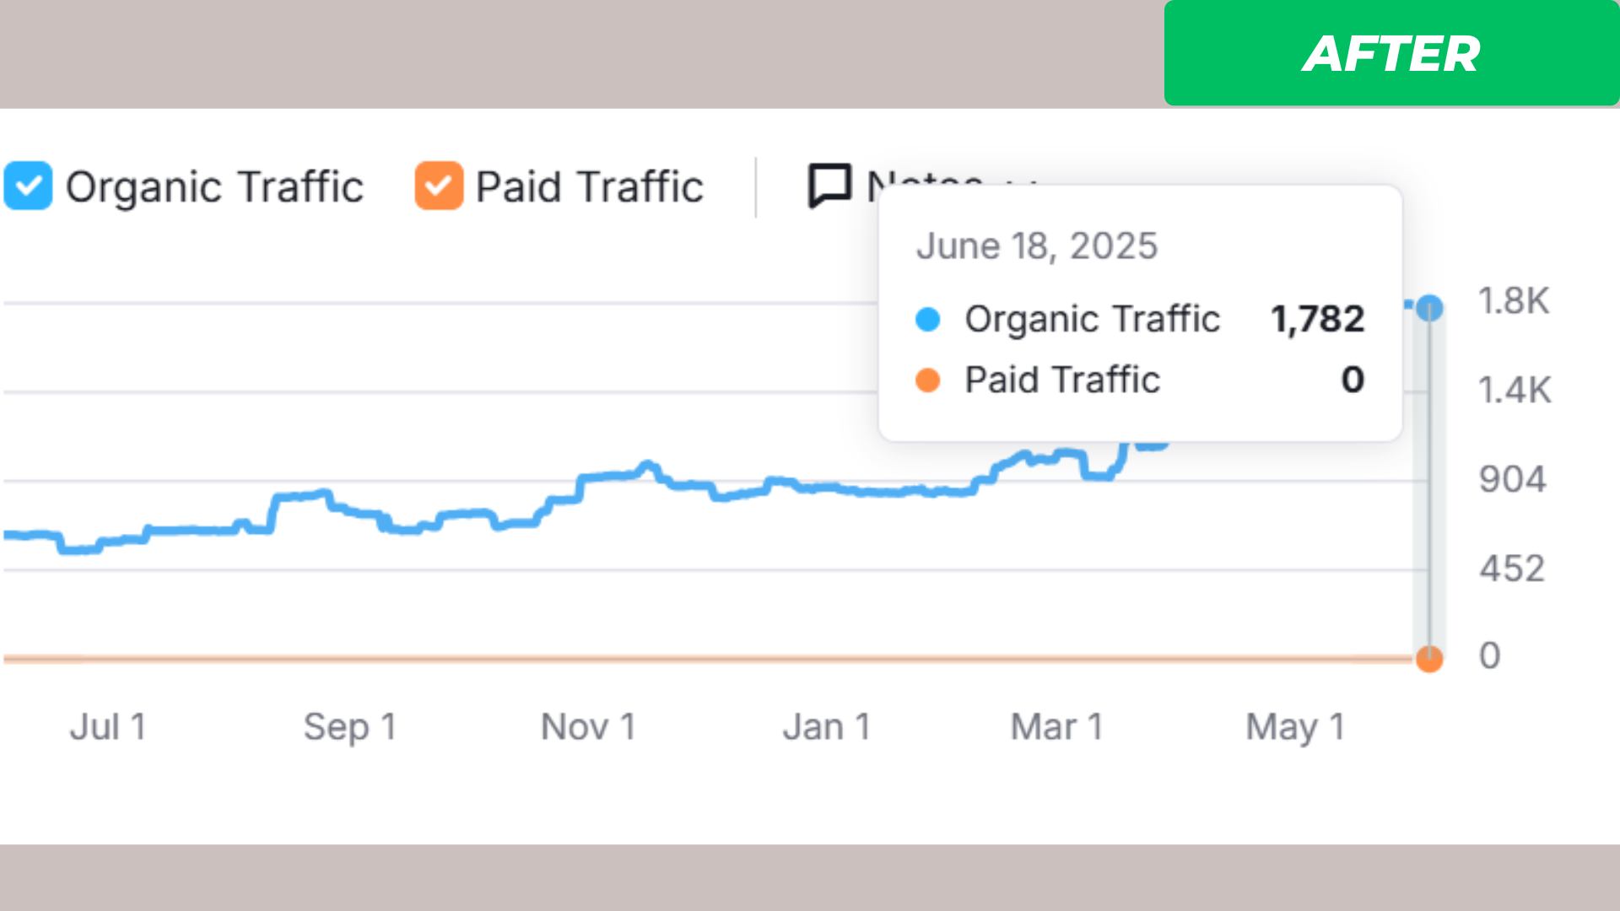This screenshot has height=911, width=1620.
Task: Click the 1,782 organic traffic value
Action: (x=1317, y=319)
